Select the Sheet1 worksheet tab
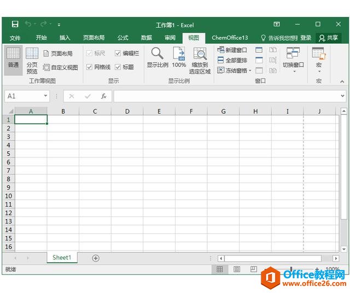Screen dimensions: 350x293 pos(62,258)
